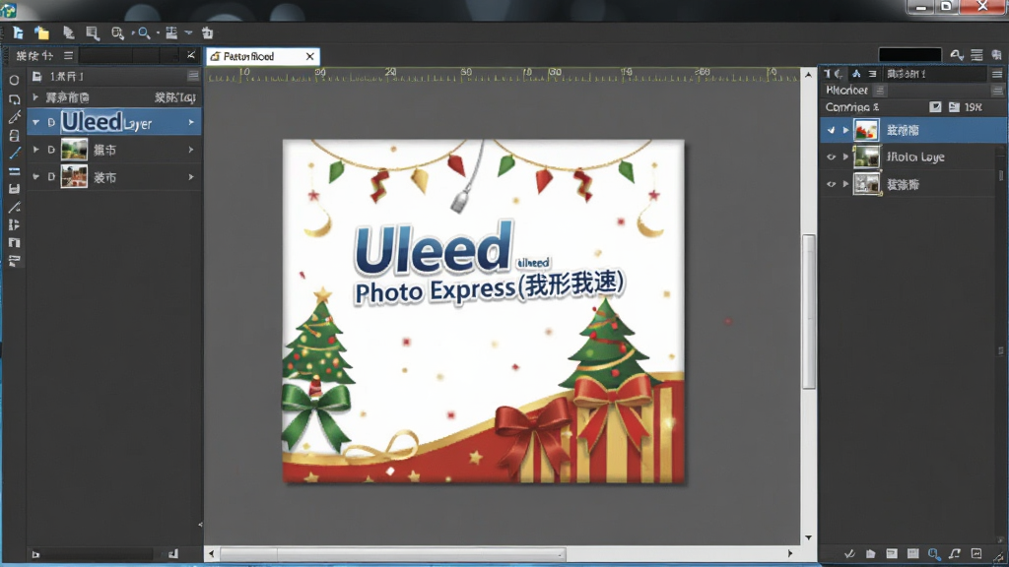Open the arrow at right of Uleed Layer
Viewport: 1009px width, 567px height.
(191, 122)
